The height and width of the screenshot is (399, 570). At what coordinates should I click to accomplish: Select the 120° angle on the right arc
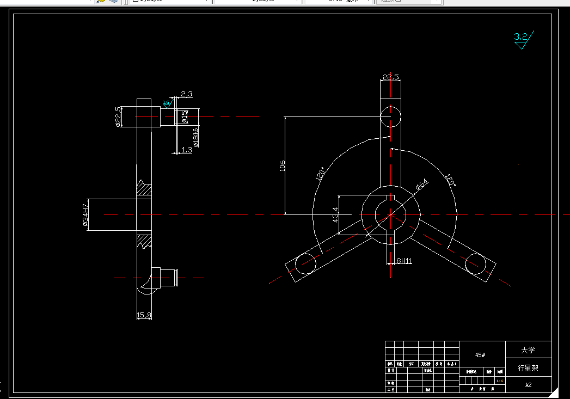tap(450, 180)
